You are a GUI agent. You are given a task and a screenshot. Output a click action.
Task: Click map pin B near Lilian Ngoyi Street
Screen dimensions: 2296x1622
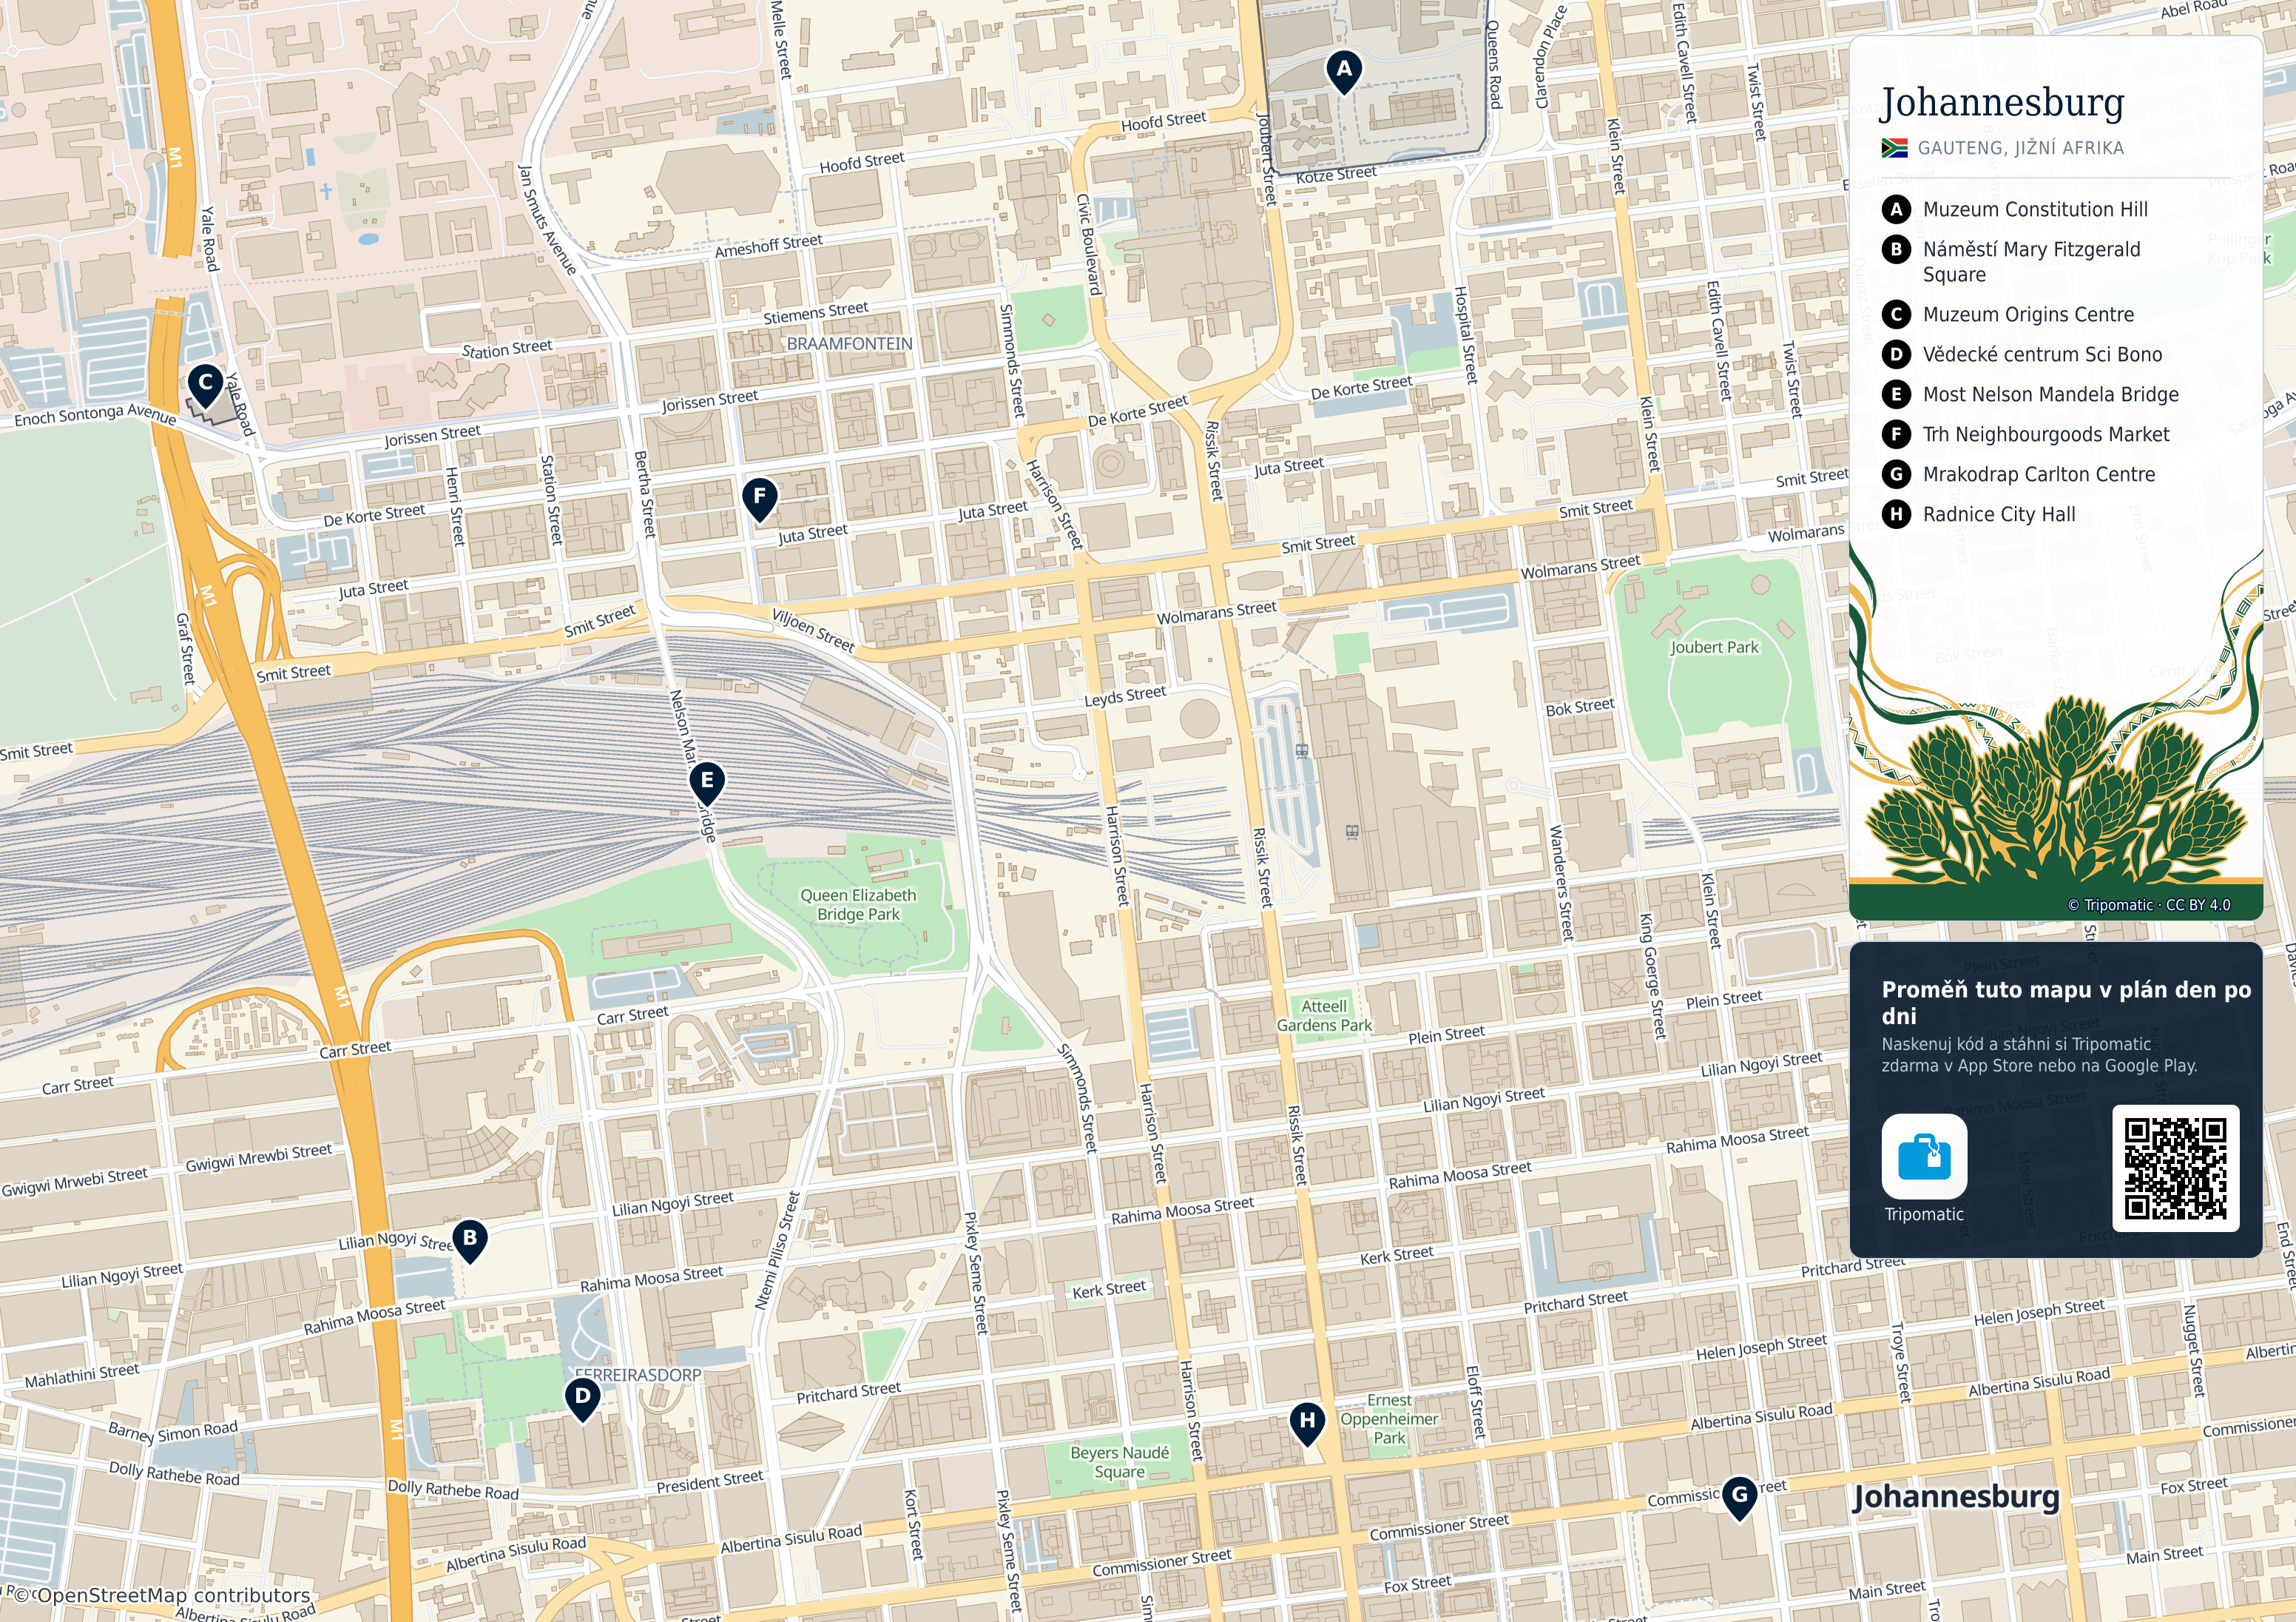click(470, 1241)
